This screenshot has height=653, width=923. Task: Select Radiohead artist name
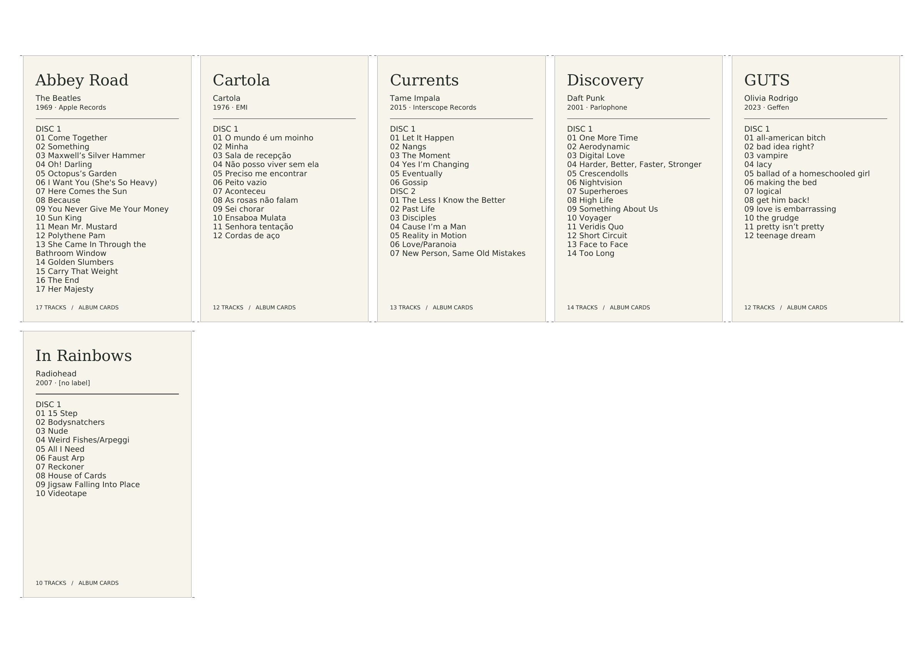(x=56, y=374)
